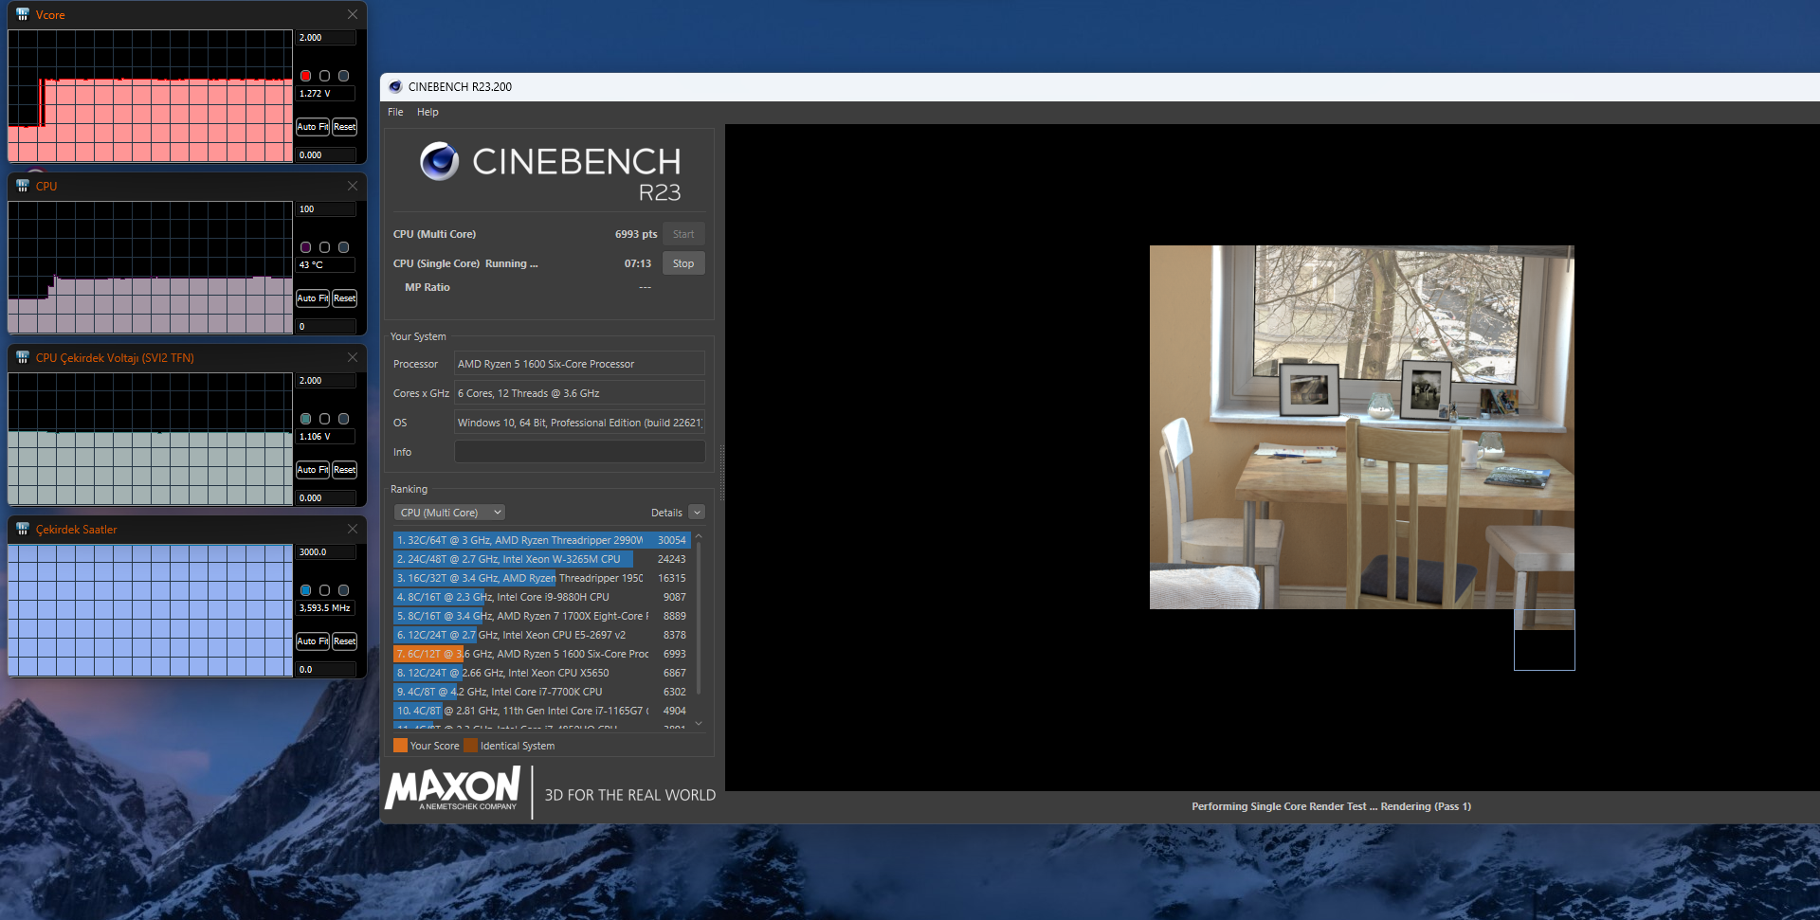Stop the running Single Core test
Image resolution: width=1820 pixels, height=920 pixels.
click(x=683, y=263)
